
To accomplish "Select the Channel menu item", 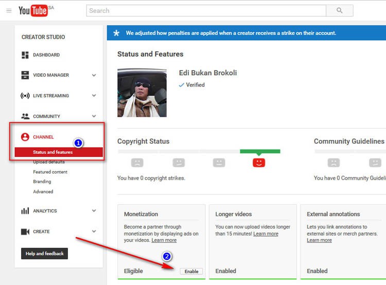I will [x=43, y=137].
